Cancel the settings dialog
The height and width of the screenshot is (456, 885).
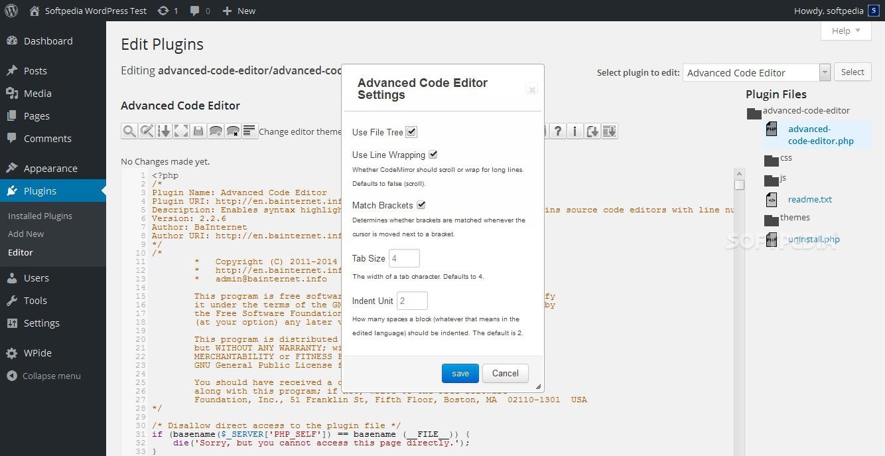pyautogui.click(x=505, y=373)
